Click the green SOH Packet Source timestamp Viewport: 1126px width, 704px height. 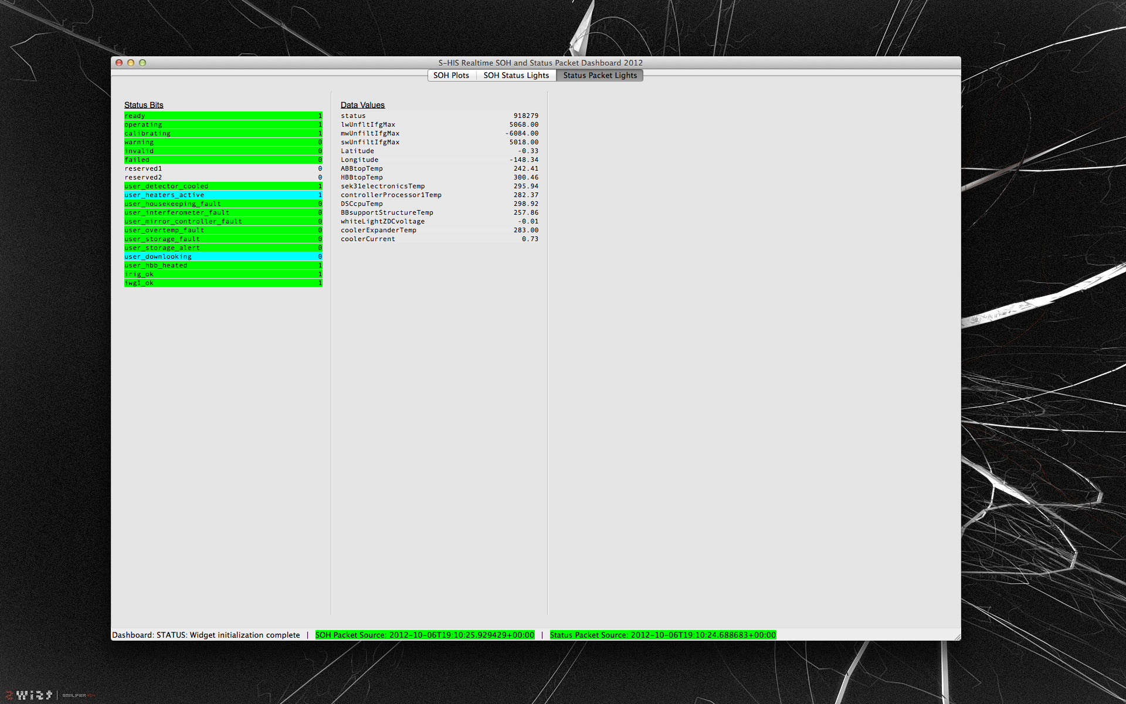coord(425,635)
